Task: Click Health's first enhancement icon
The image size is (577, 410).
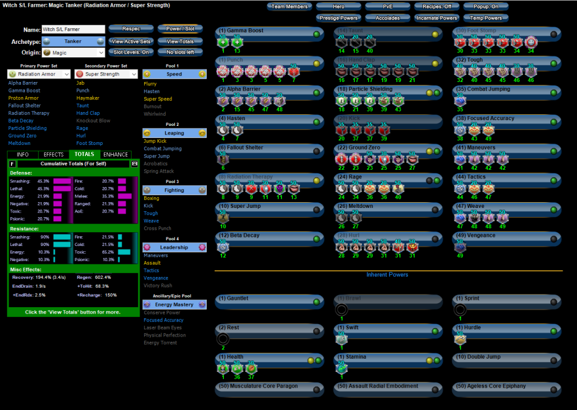Action: (x=222, y=367)
